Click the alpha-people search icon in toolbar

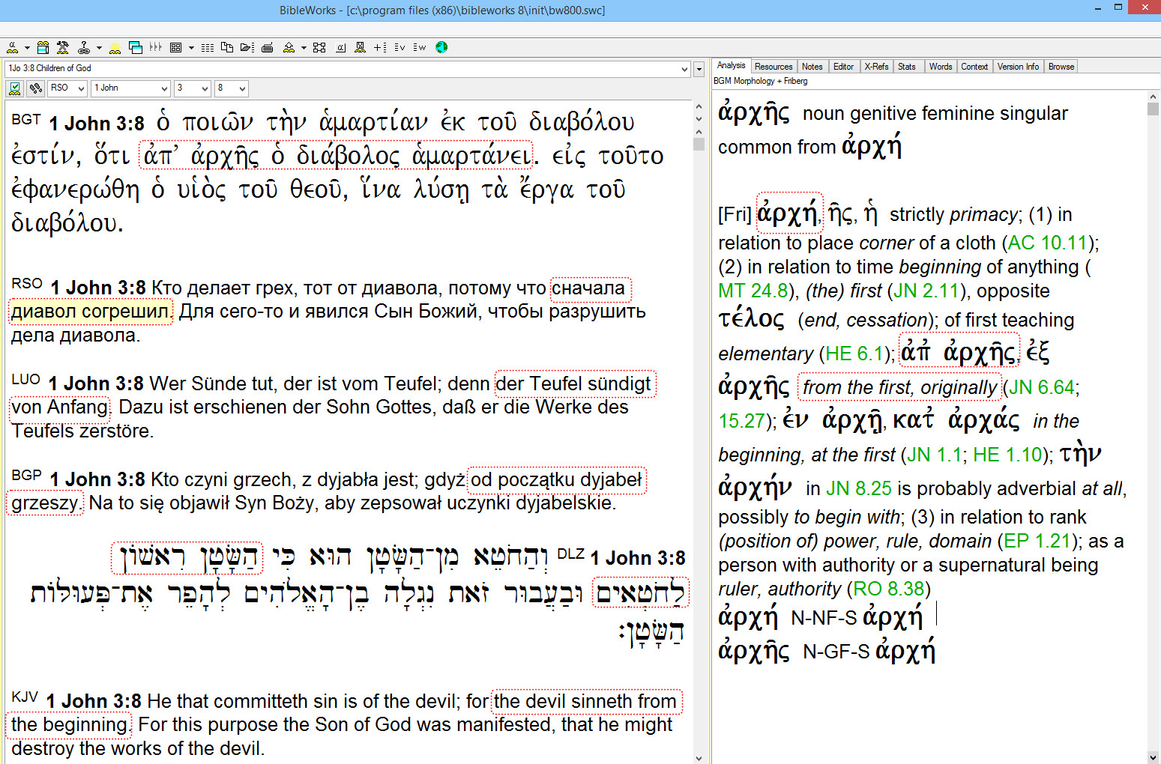point(12,48)
